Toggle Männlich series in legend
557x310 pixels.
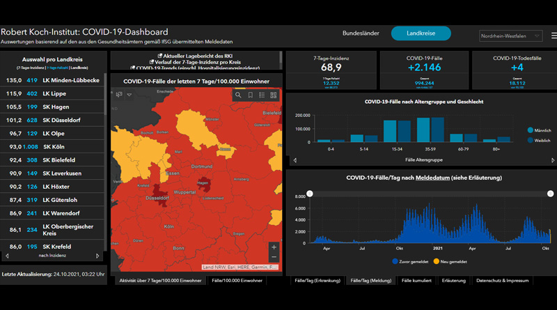click(539, 130)
